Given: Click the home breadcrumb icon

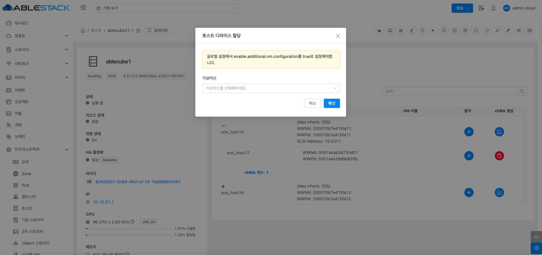Looking at the screenshot, I should (x=83, y=30).
